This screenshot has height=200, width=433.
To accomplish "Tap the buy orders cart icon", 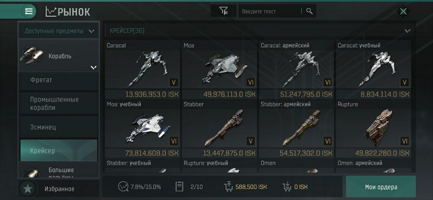I will coord(287,186).
